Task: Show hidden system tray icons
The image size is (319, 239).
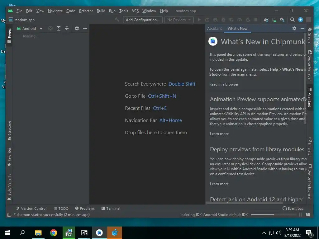Action: (x=264, y=233)
